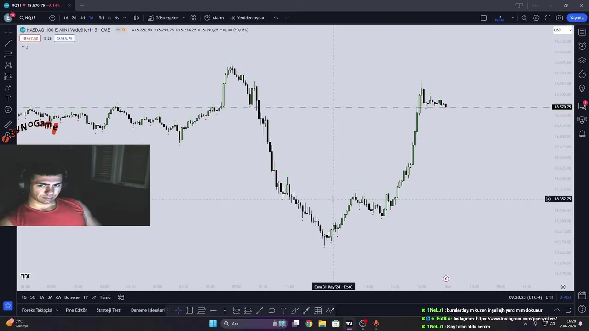Expand the Foreks Takipçisi dropdown

(x=57, y=310)
